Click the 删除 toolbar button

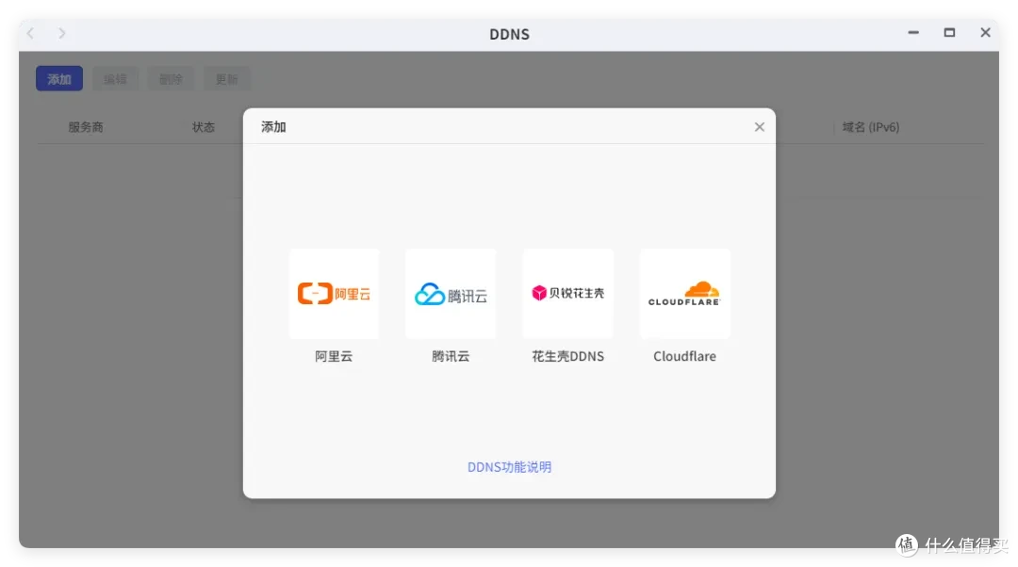click(x=171, y=78)
